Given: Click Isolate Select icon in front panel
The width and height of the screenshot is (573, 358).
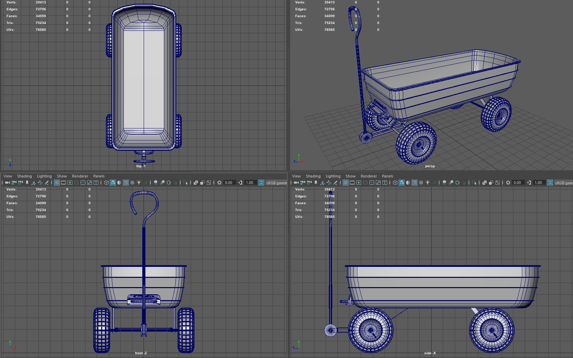Looking at the screenshot, I should tap(186, 183).
